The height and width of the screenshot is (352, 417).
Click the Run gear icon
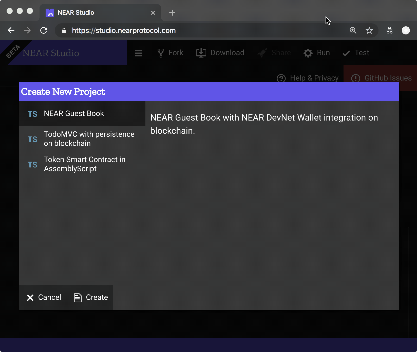coord(308,53)
